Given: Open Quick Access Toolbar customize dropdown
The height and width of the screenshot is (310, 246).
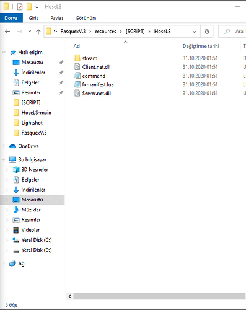Looking at the screenshot, I should [37, 7].
